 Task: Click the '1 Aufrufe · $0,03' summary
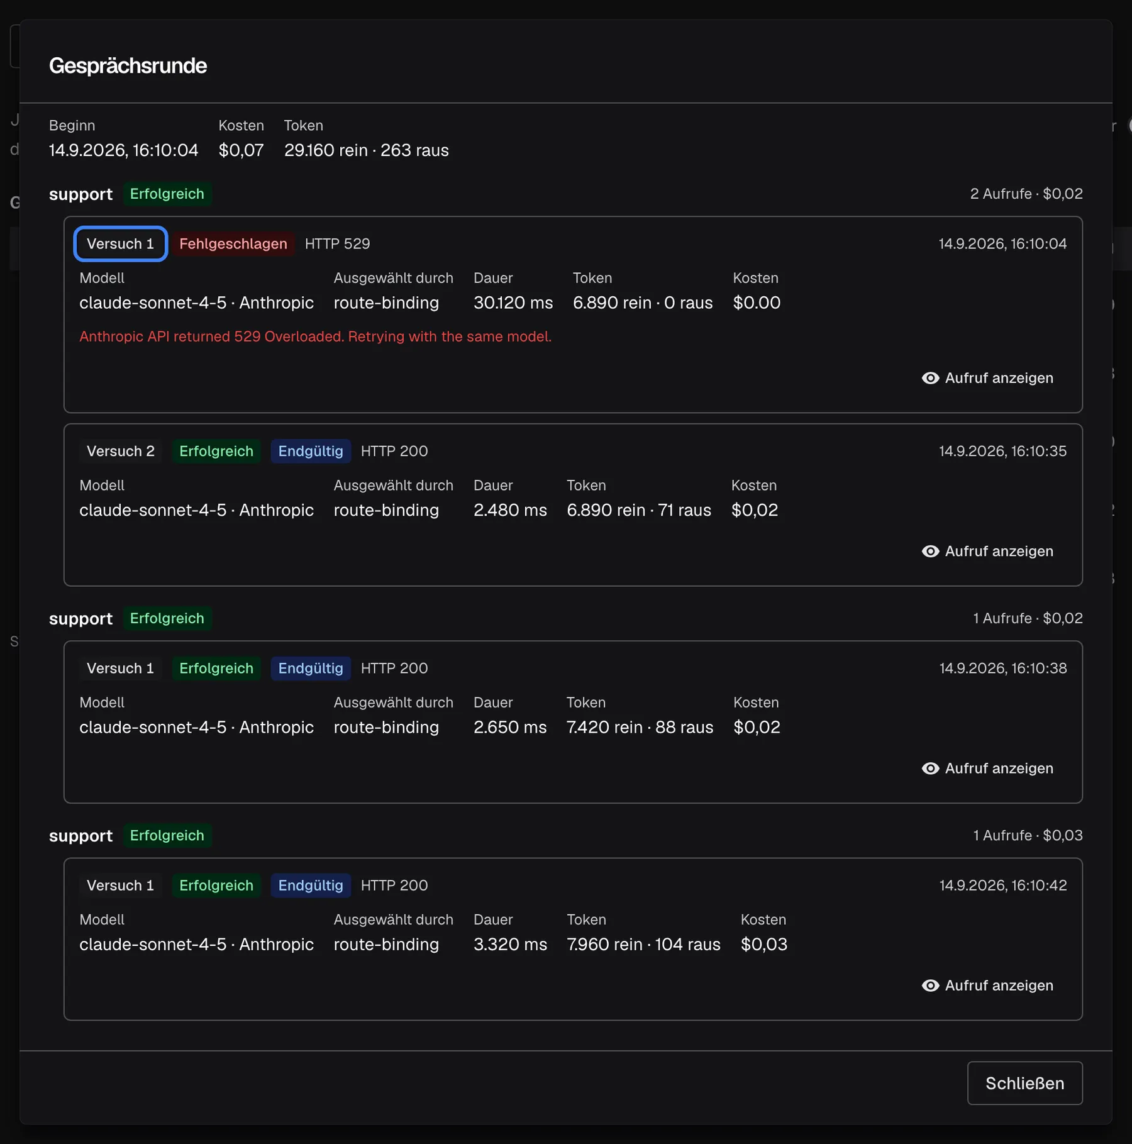[1028, 835]
